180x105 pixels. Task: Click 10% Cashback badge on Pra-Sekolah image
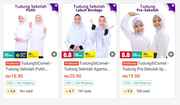(148, 55)
